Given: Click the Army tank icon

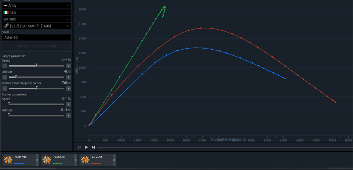Looking at the screenshot, I should click(6, 5).
